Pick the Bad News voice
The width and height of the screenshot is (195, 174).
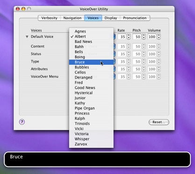coord(91,42)
